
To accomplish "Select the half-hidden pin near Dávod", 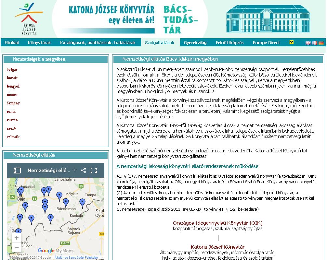I will (19, 231).
